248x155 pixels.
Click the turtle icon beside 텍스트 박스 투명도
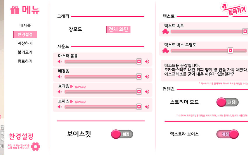(x=166, y=51)
